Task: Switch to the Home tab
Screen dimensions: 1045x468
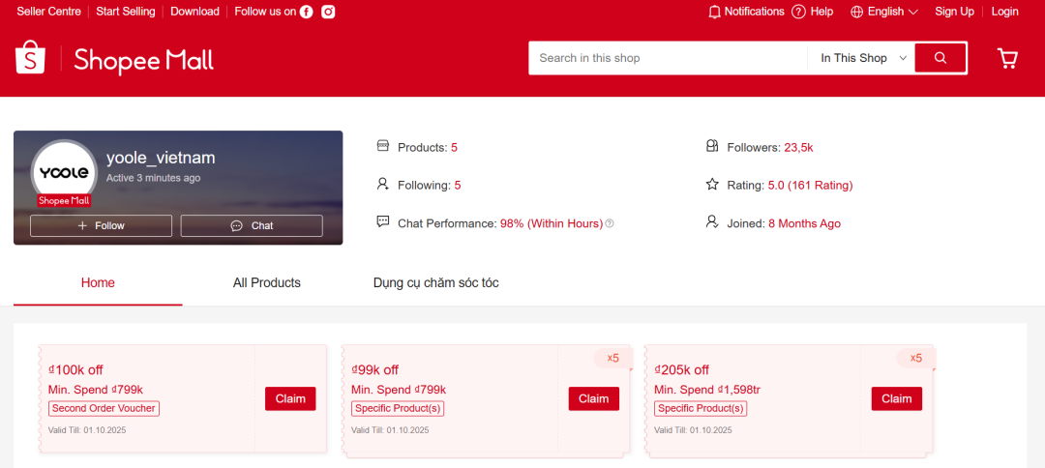Action: pyautogui.click(x=98, y=283)
